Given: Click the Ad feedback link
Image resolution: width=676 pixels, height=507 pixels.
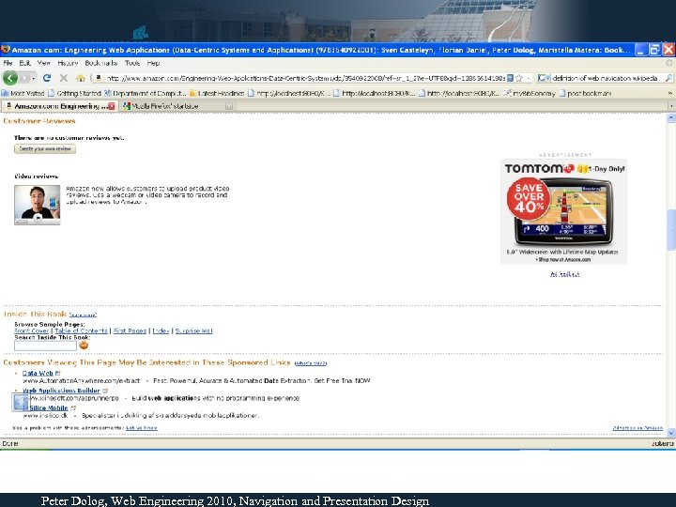Looking at the screenshot, I should pyautogui.click(x=565, y=274).
